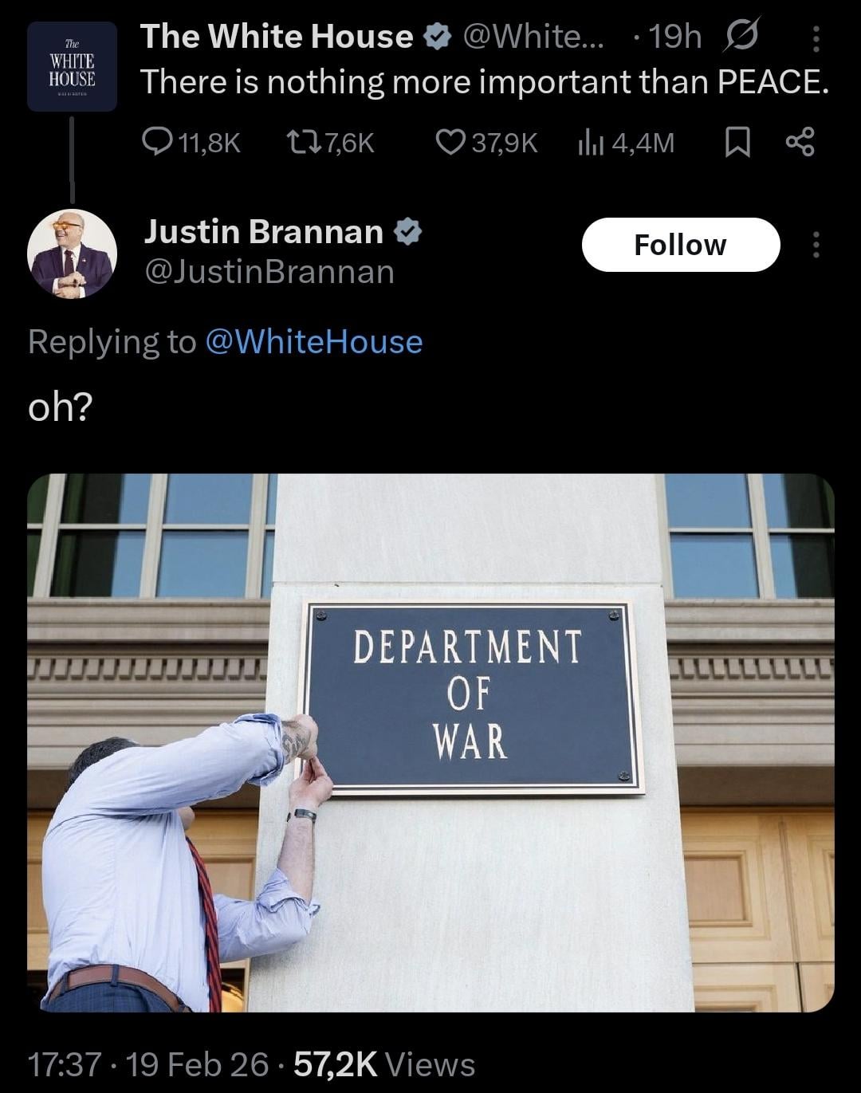Open the Justin Brannan display name

click(x=264, y=231)
